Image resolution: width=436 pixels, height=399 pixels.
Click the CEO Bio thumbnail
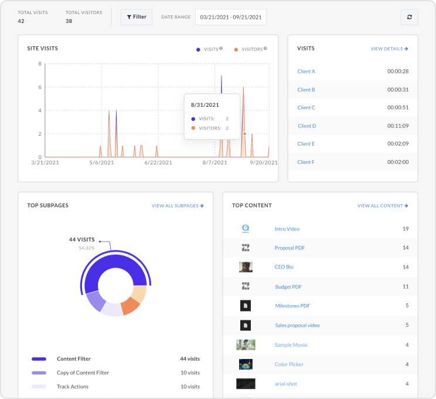[x=246, y=267]
